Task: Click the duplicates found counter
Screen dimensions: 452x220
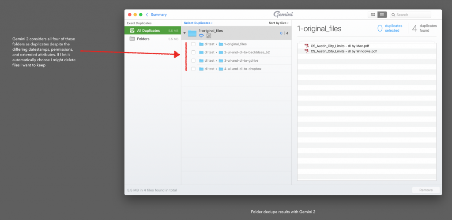Action: (x=424, y=28)
